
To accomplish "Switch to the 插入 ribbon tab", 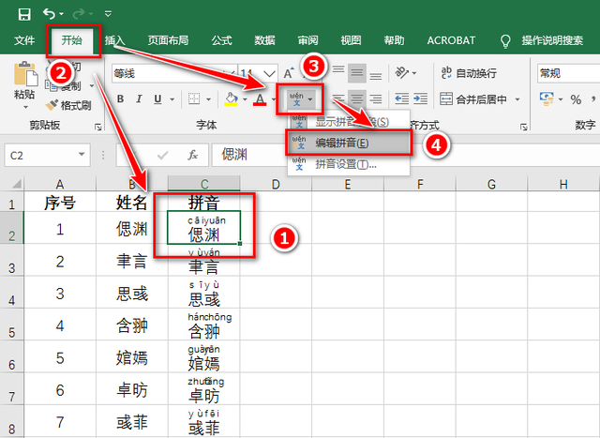I will [x=114, y=40].
